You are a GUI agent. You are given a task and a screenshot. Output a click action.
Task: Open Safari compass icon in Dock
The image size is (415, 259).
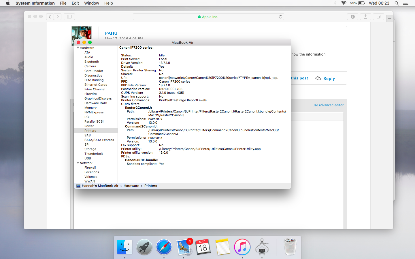point(164,247)
